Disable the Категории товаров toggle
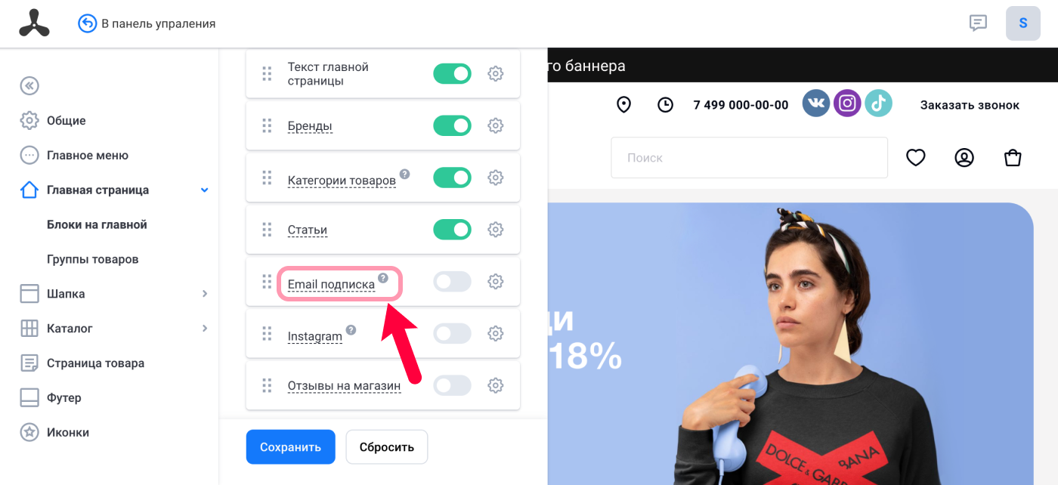The height and width of the screenshot is (485, 1058). tap(452, 178)
